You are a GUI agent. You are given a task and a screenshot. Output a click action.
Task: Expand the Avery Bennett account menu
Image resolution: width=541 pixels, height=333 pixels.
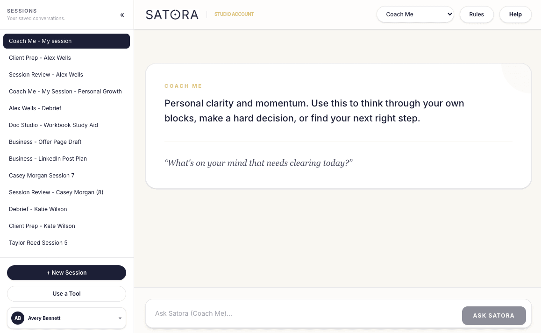120,318
